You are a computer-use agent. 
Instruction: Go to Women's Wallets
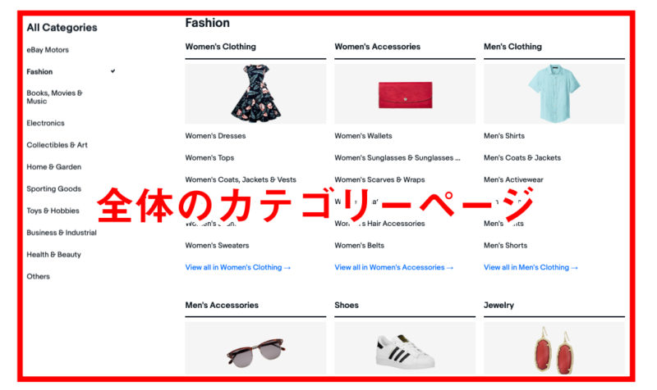pos(363,136)
